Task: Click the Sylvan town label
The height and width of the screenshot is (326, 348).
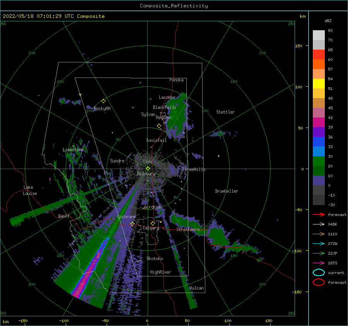Action: (x=148, y=114)
